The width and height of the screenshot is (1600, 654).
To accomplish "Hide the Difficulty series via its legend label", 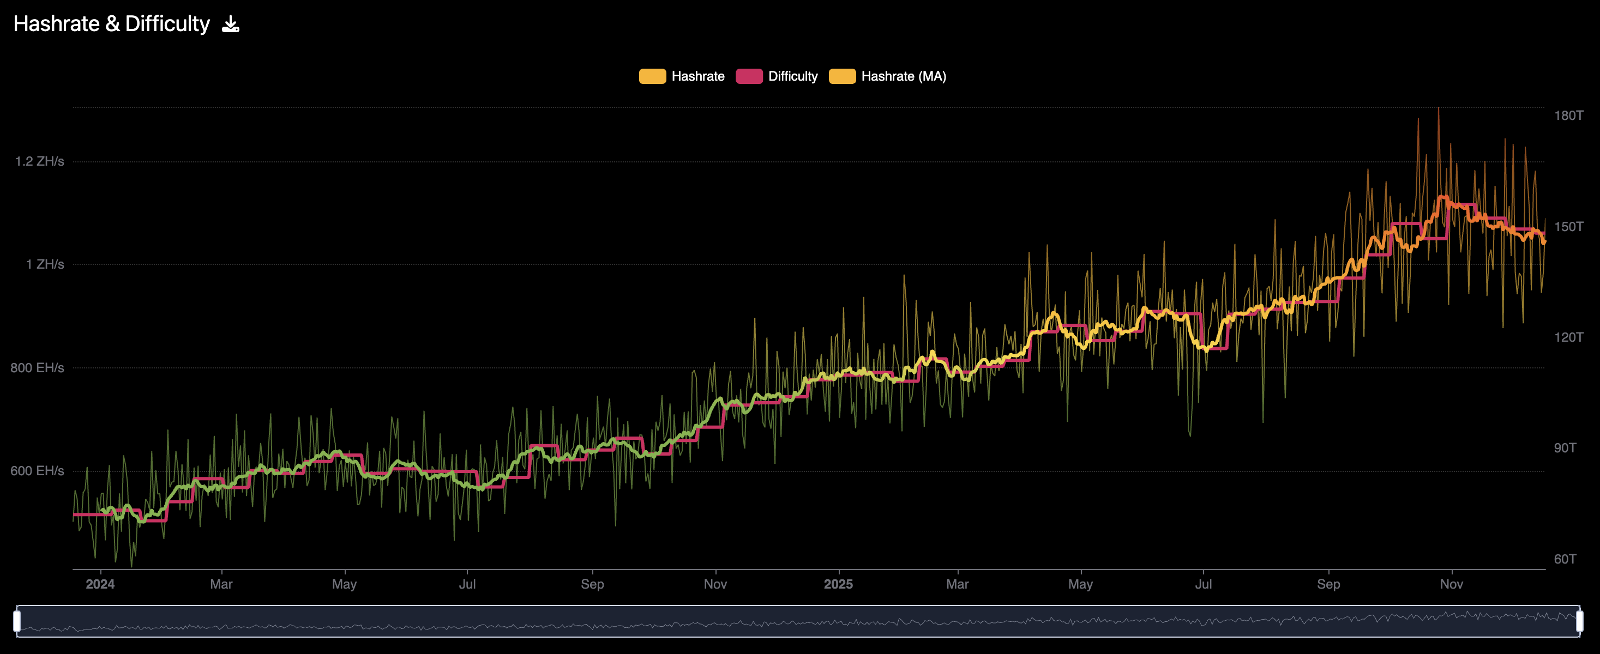I will 792,76.
